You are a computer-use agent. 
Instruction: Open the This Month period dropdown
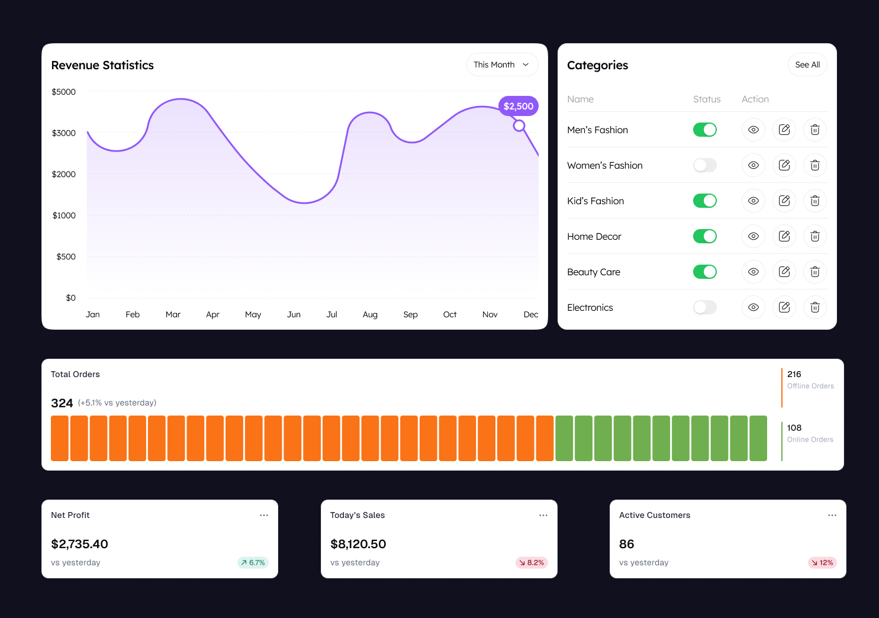501,65
